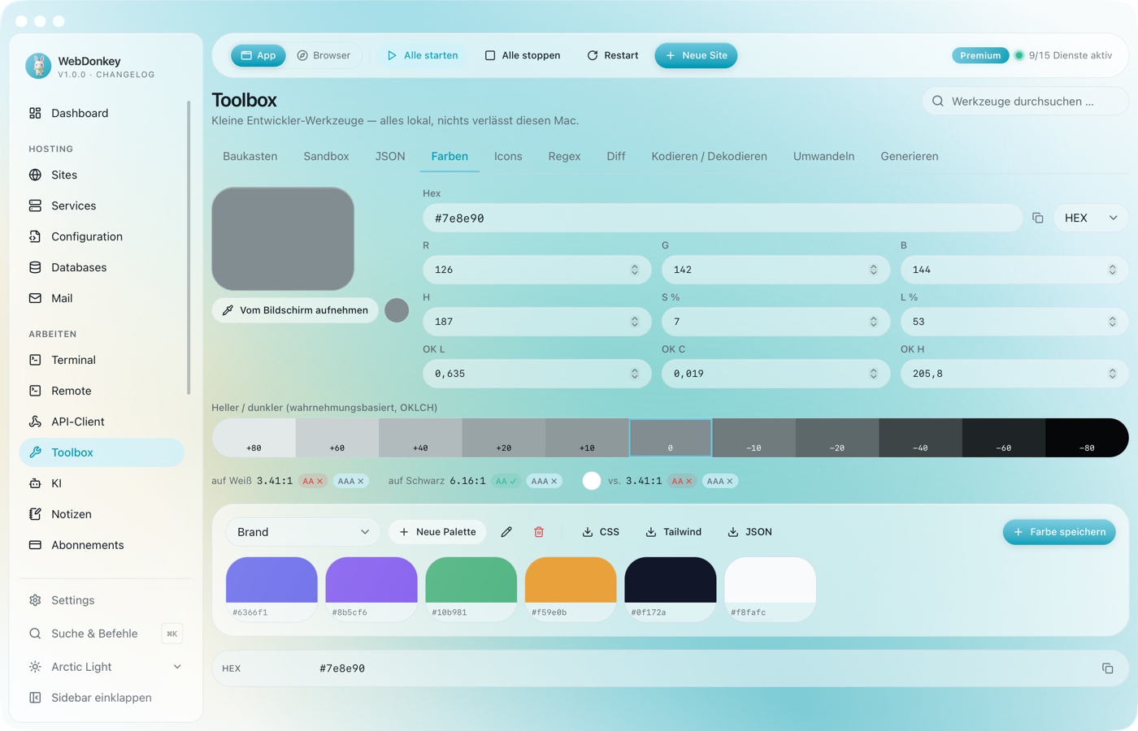Adjust the G value stepper

[x=874, y=270]
